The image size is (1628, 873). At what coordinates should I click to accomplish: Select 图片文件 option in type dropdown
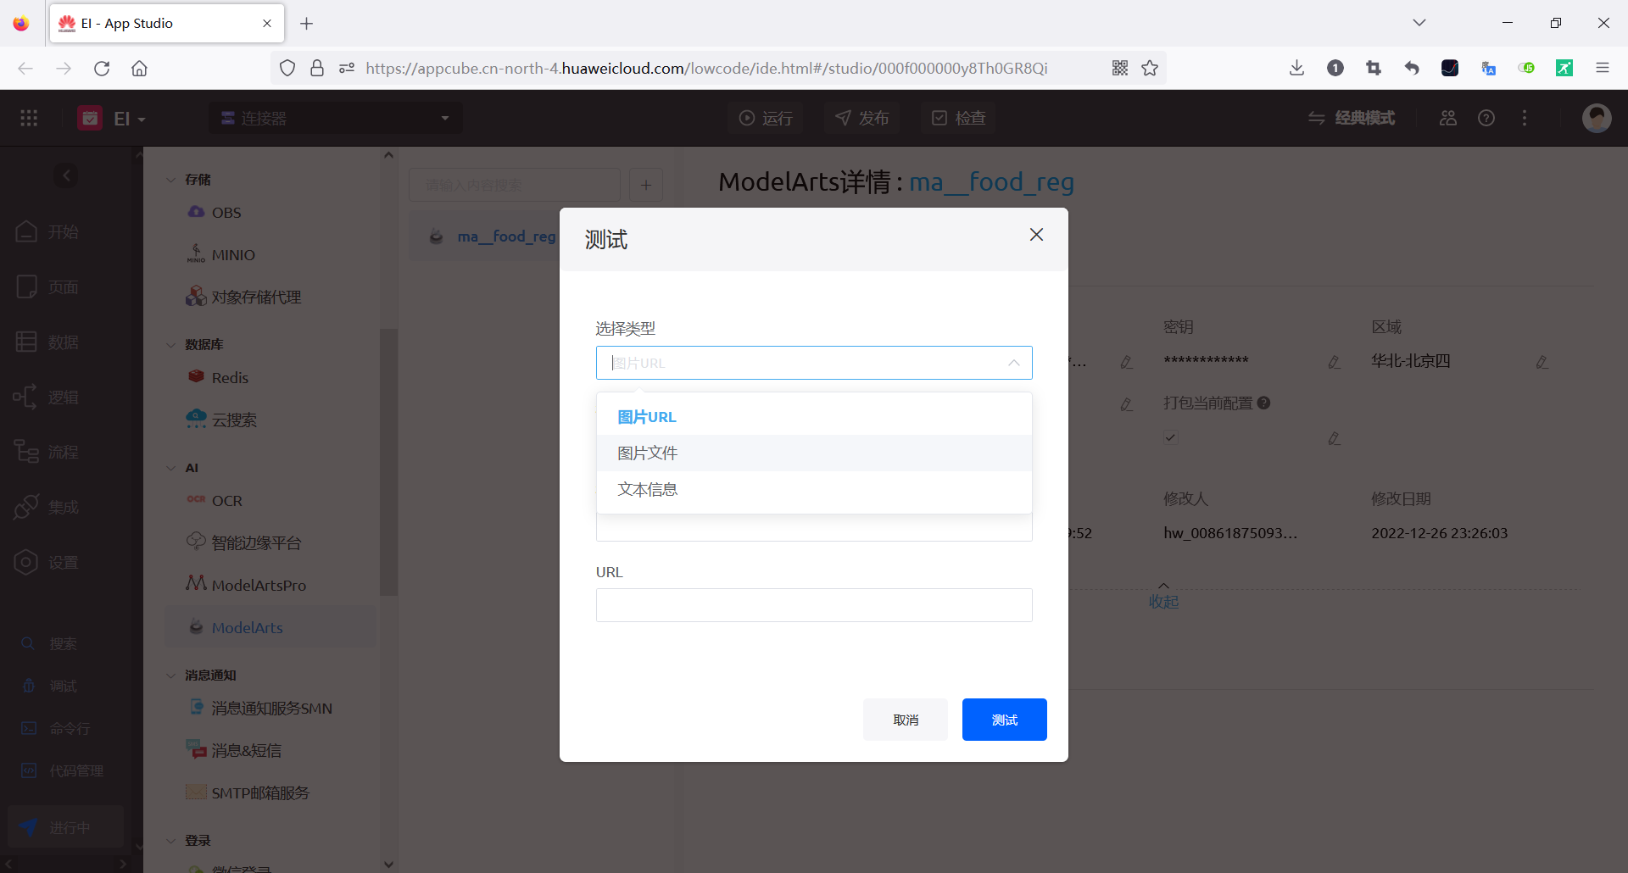[814, 453]
